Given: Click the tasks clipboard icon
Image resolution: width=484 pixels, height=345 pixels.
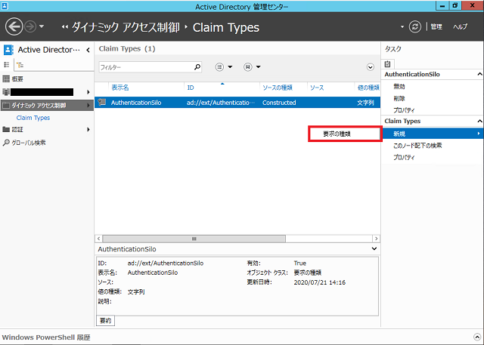Looking at the screenshot, I should [x=389, y=63].
